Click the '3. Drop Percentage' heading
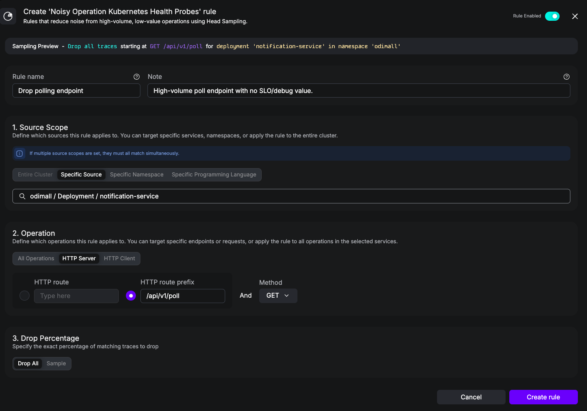Viewport: 587px width, 411px height. click(x=46, y=338)
